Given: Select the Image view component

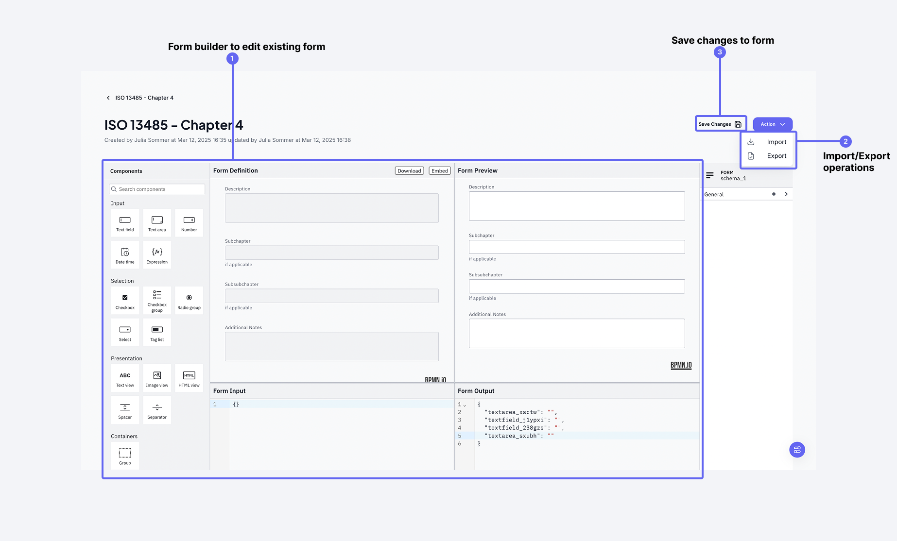Looking at the screenshot, I should pos(157,378).
